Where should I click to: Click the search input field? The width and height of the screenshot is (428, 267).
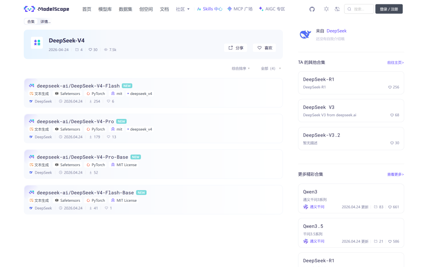click(359, 9)
